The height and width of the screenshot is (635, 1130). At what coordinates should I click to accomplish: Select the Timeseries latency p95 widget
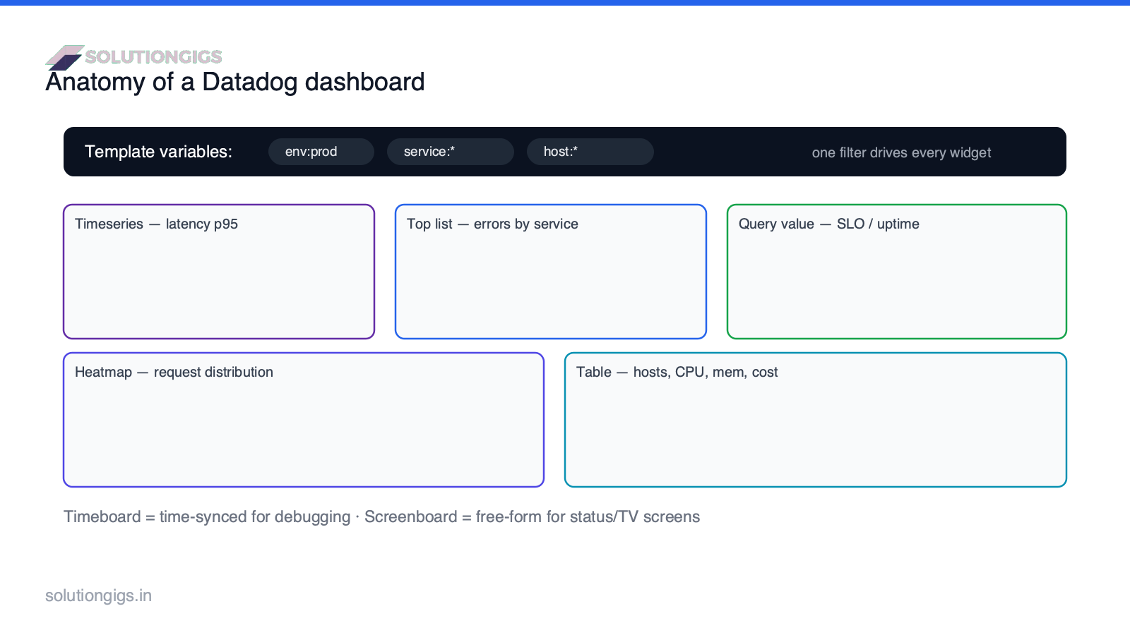click(219, 272)
